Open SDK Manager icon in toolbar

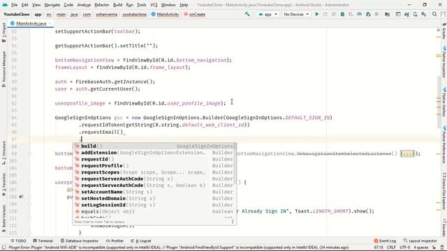click(x=424, y=14)
